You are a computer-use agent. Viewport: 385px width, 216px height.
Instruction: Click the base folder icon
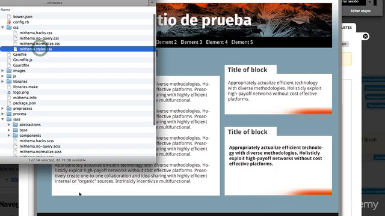[16, 130]
